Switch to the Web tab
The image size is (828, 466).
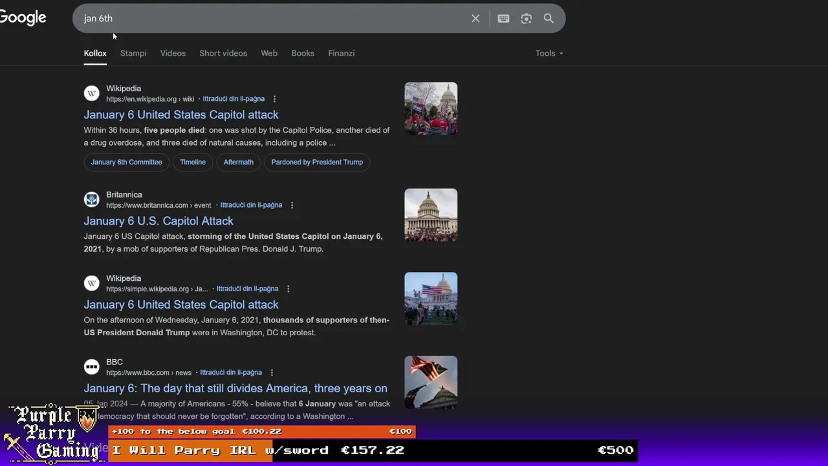click(269, 53)
